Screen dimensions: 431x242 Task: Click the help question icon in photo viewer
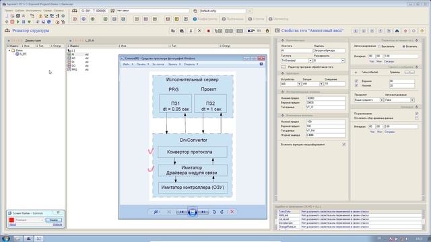261,64
